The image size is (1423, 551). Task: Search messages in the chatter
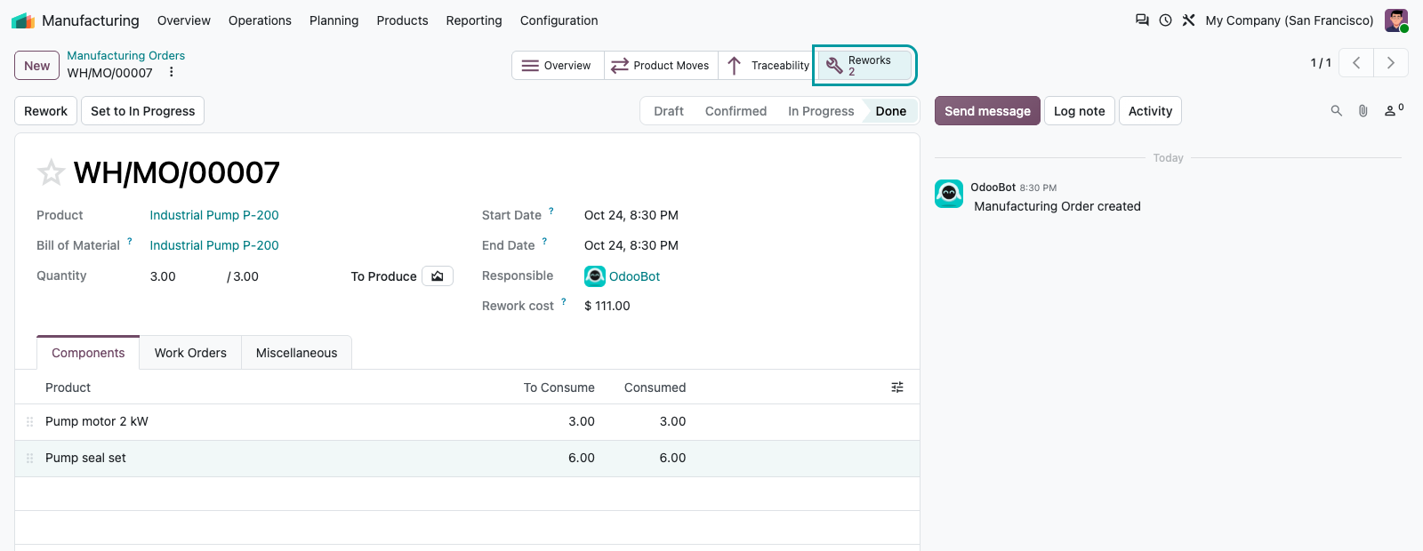tap(1336, 111)
